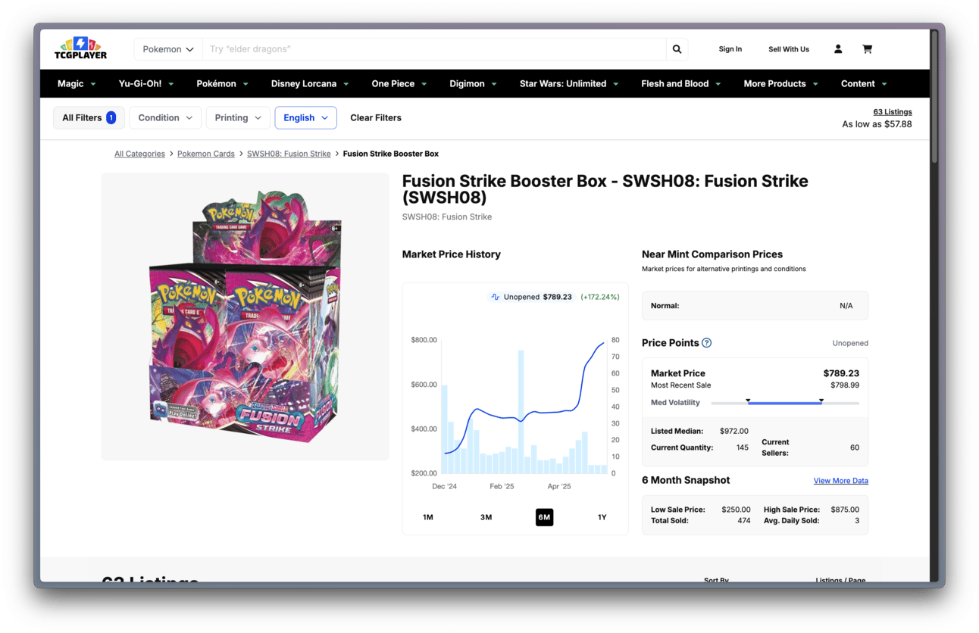The width and height of the screenshot is (979, 633).
Task: Expand the Pokémon menu
Action: click(x=222, y=84)
